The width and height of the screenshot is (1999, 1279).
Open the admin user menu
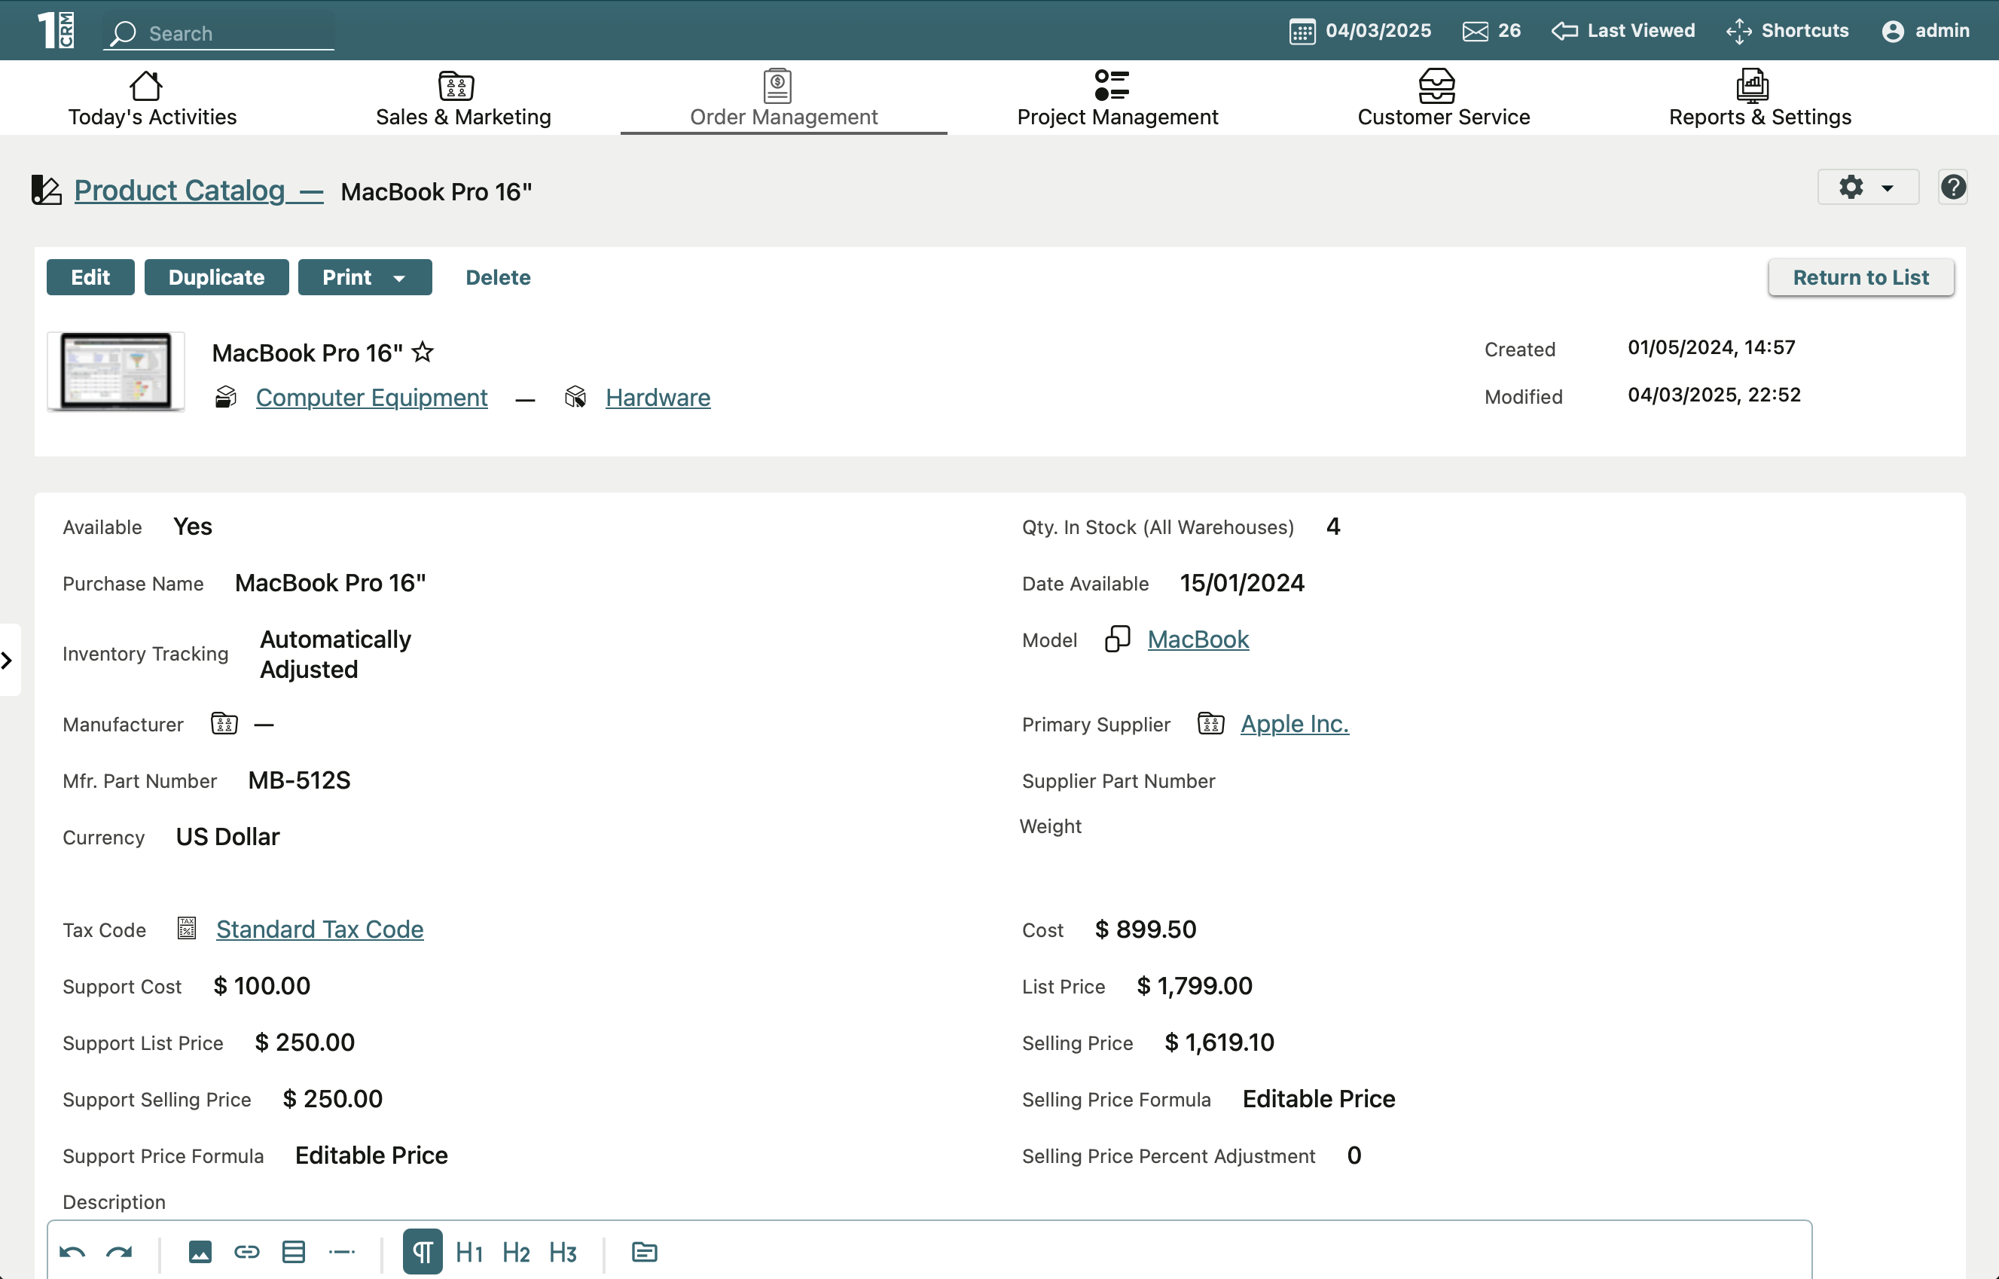click(1925, 31)
